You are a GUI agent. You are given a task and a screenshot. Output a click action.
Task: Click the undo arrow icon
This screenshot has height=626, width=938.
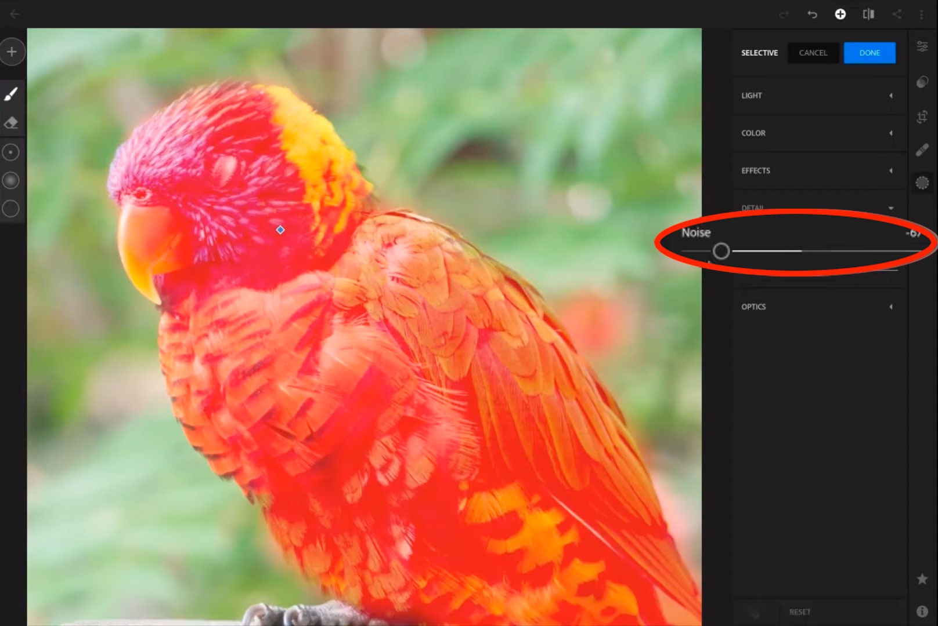812,14
